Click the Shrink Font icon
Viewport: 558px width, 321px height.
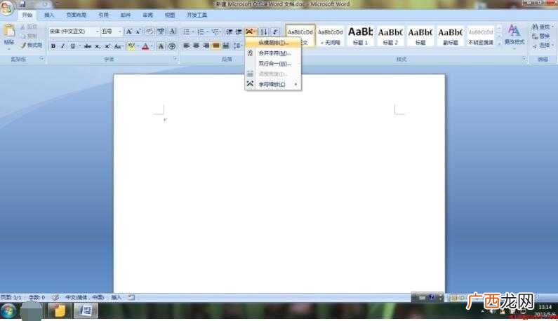pyautogui.click(x=138, y=32)
